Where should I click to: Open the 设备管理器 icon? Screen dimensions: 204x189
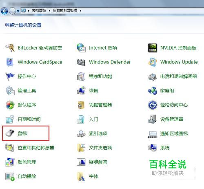point(152,119)
